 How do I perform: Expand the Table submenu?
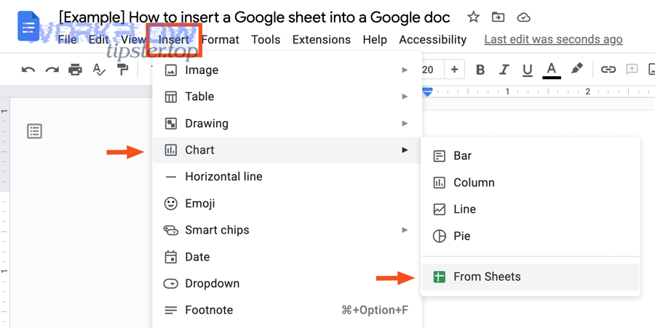pyautogui.click(x=287, y=97)
